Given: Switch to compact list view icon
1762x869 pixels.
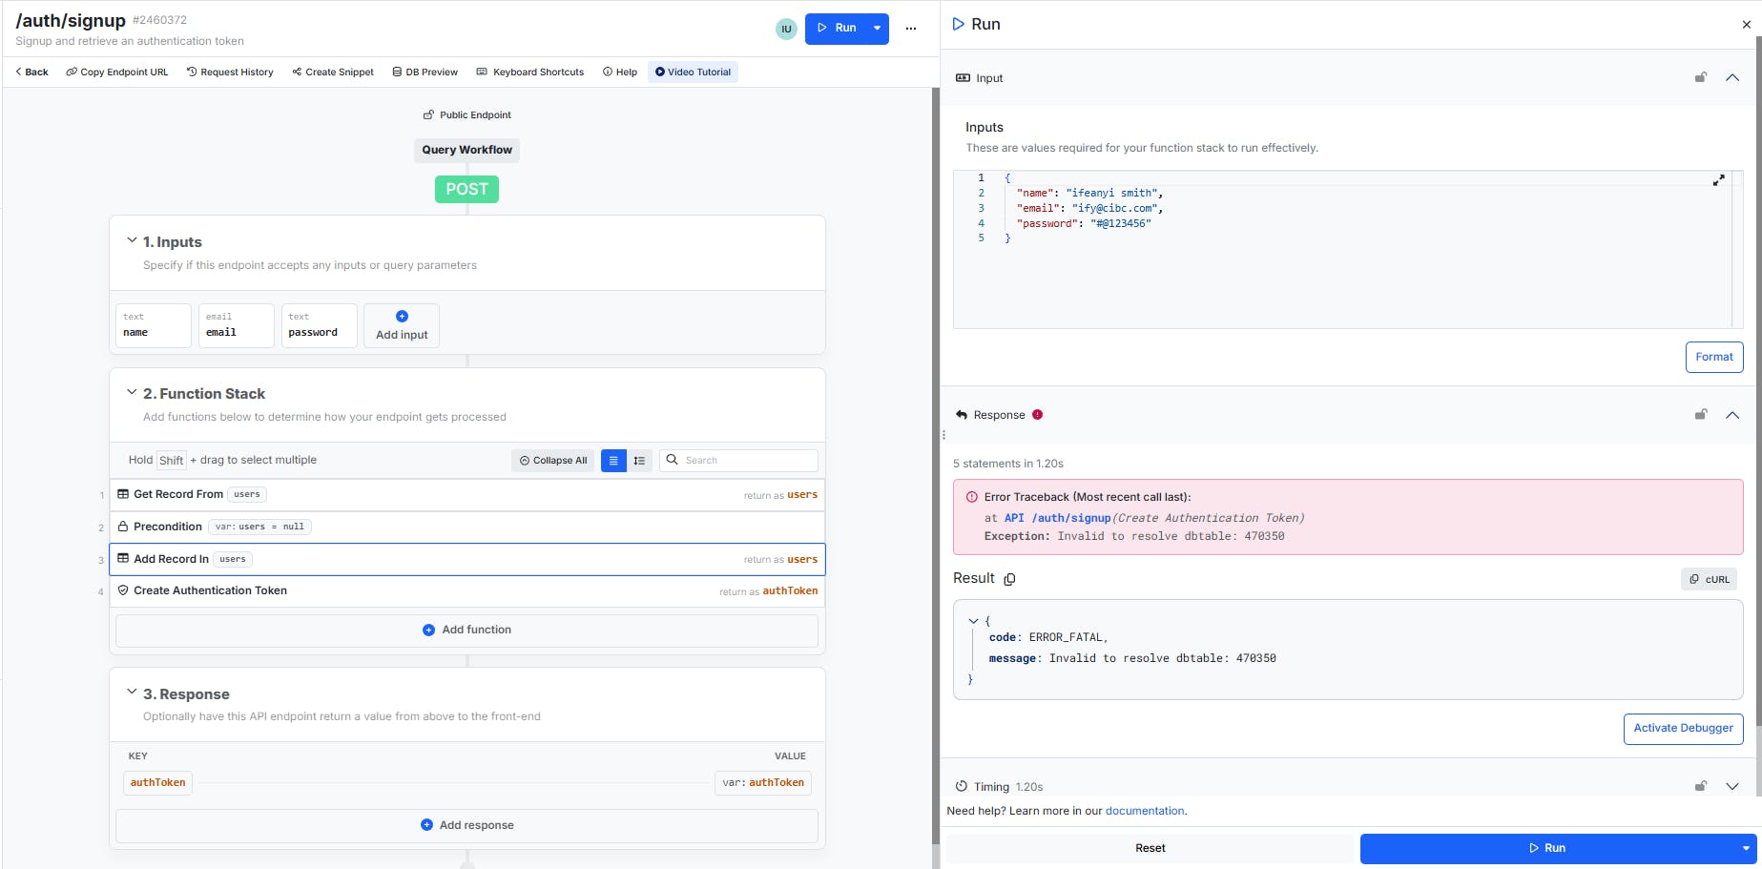Looking at the screenshot, I should pyautogui.click(x=613, y=461).
